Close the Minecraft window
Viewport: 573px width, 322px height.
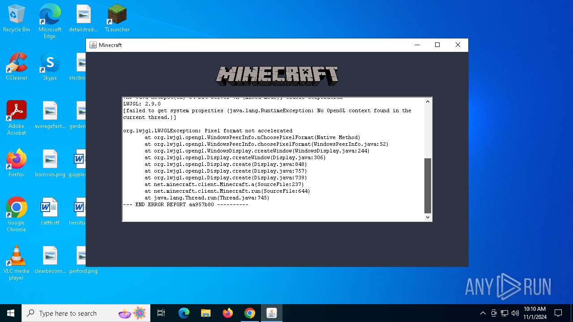458,45
